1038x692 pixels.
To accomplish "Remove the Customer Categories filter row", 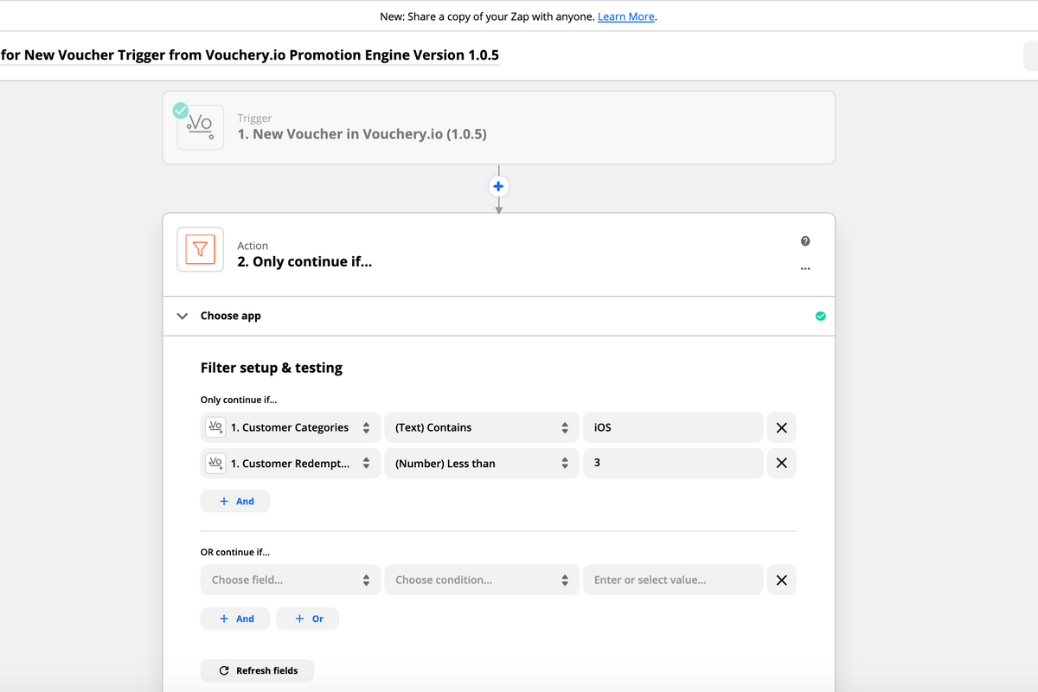I will point(781,427).
